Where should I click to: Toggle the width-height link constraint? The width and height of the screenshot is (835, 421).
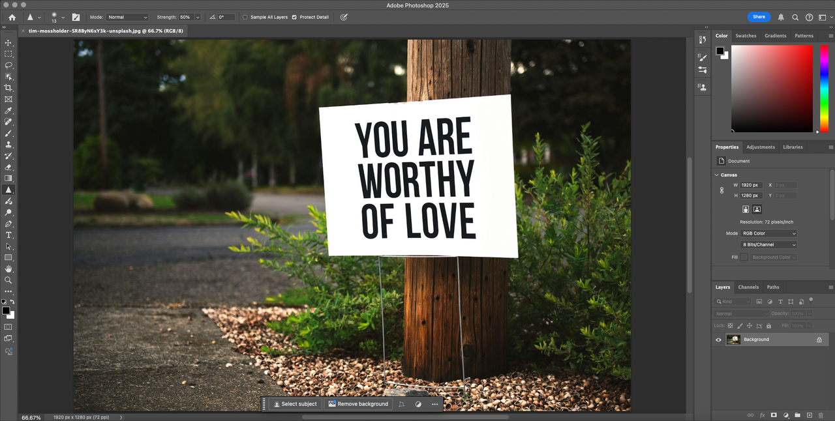pos(721,190)
